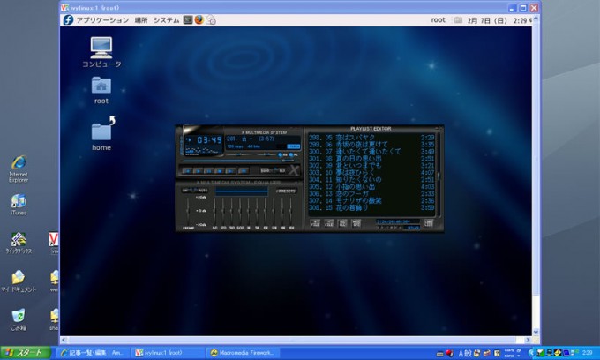The height and width of the screenshot is (360, 600).
Task: Stop playback in XMMS player
Action: tap(219, 170)
